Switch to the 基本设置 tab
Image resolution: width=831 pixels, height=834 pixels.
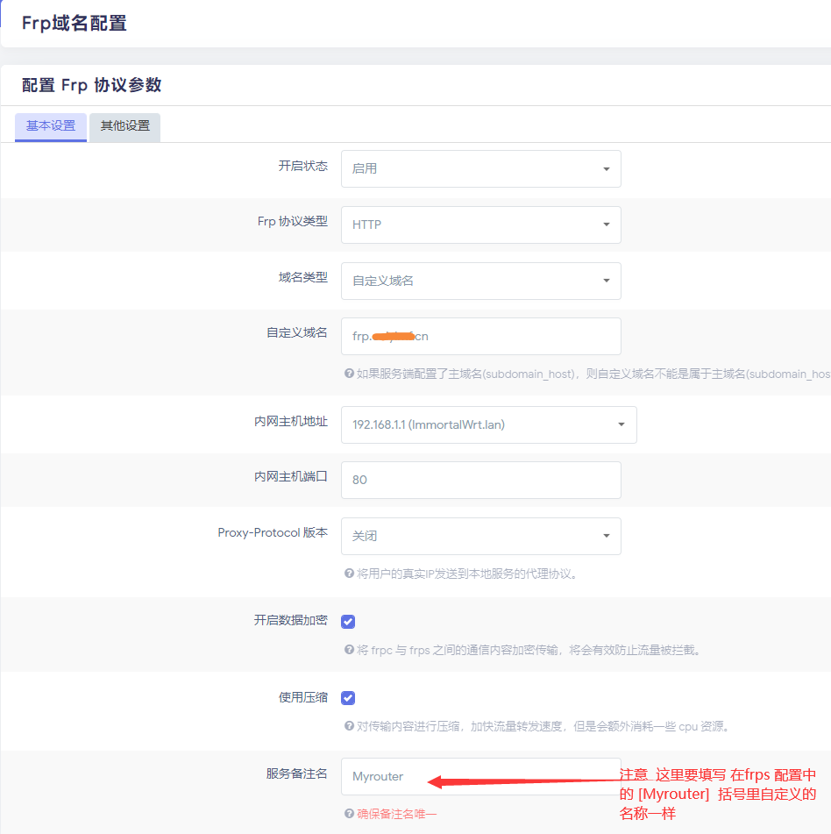point(51,126)
